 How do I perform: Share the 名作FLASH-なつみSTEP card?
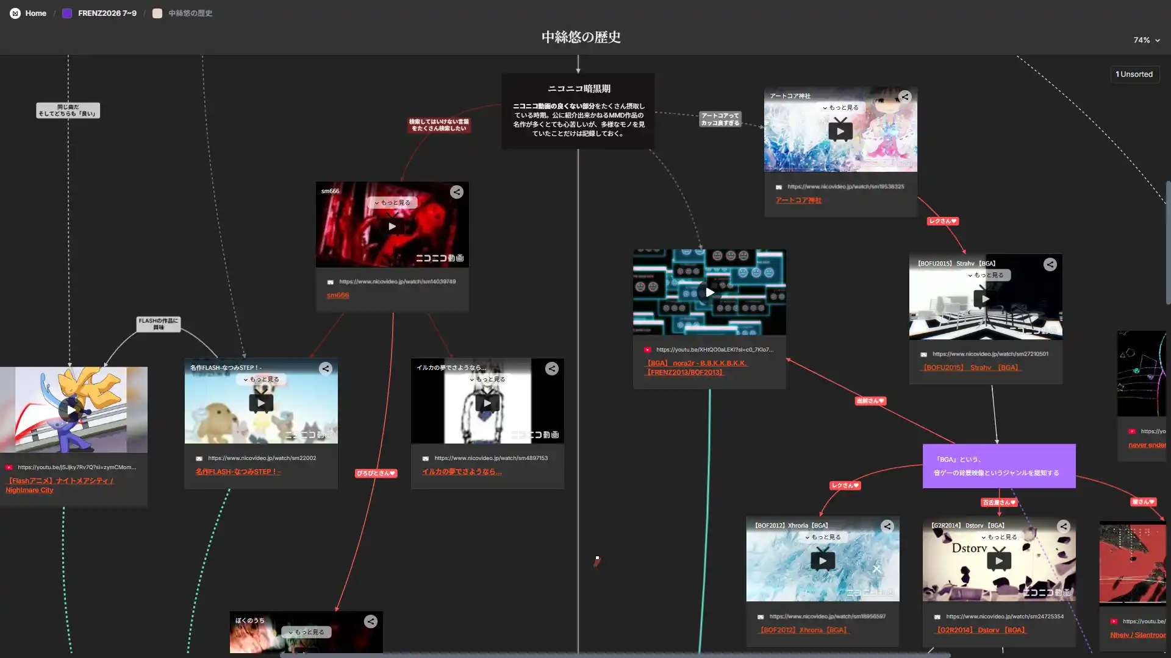(x=326, y=369)
